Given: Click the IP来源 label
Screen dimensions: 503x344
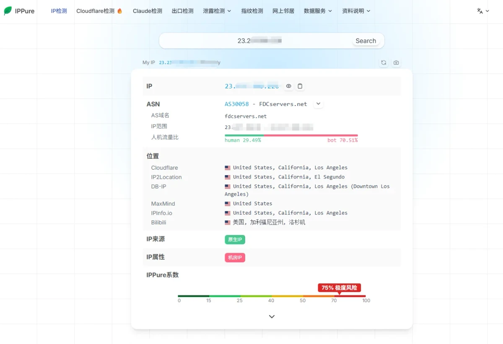Looking at the screenshot, I should [x=156, y=239].
